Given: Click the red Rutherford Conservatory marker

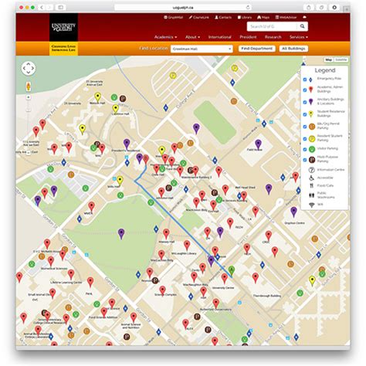Looking at the screenshot, I should click(216, 303).
